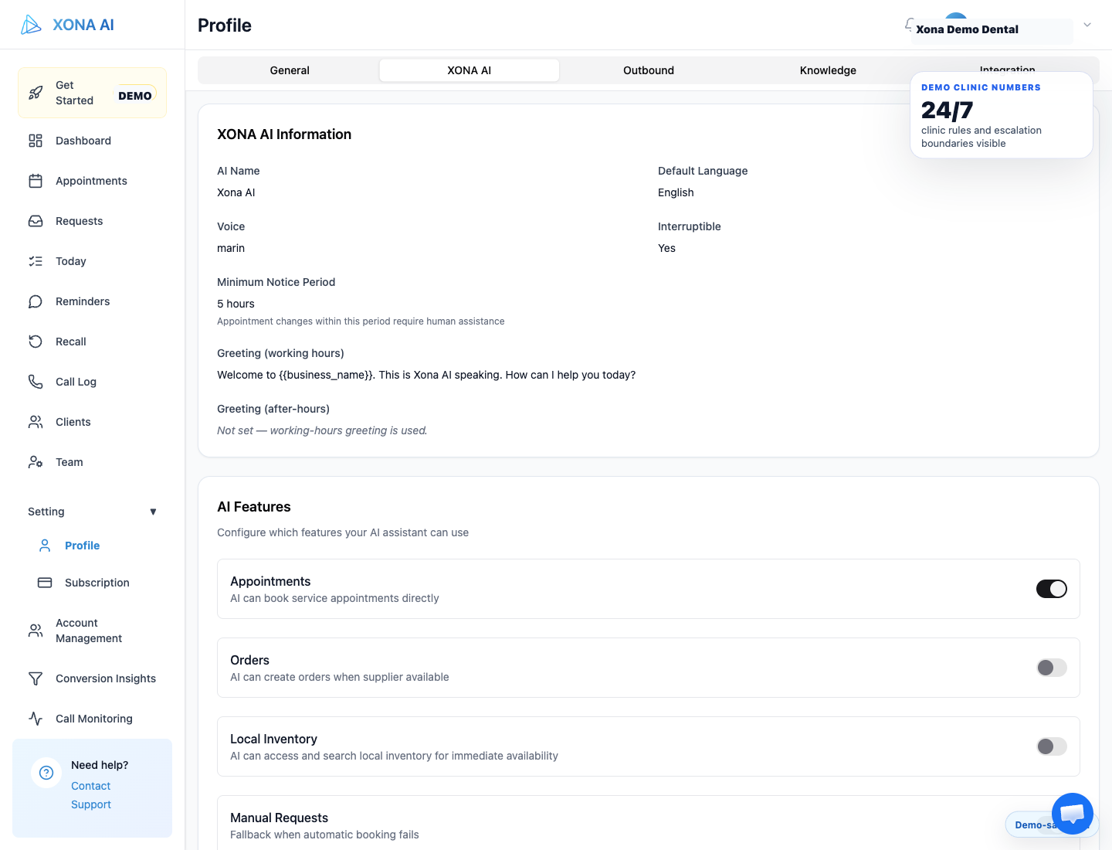
Task: Open the blue chat widget bubble
Action: [1073, 814]
